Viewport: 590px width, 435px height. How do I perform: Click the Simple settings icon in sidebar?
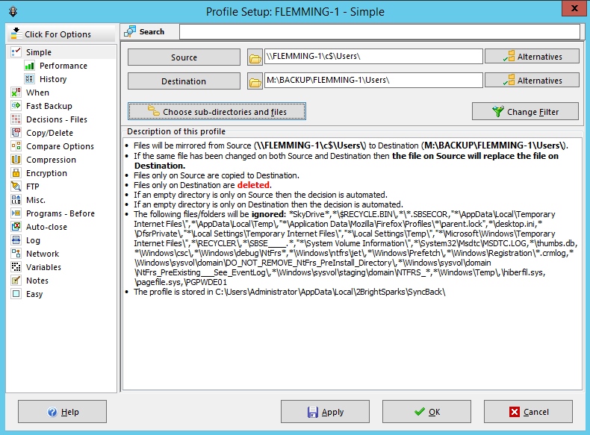point(16,52)
